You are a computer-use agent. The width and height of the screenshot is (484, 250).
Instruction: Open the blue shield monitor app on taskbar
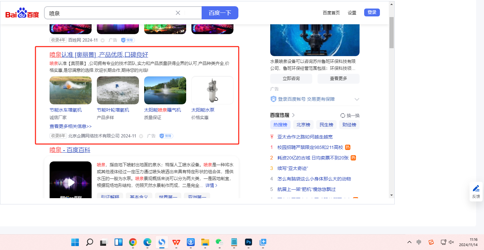click(191, 242)
